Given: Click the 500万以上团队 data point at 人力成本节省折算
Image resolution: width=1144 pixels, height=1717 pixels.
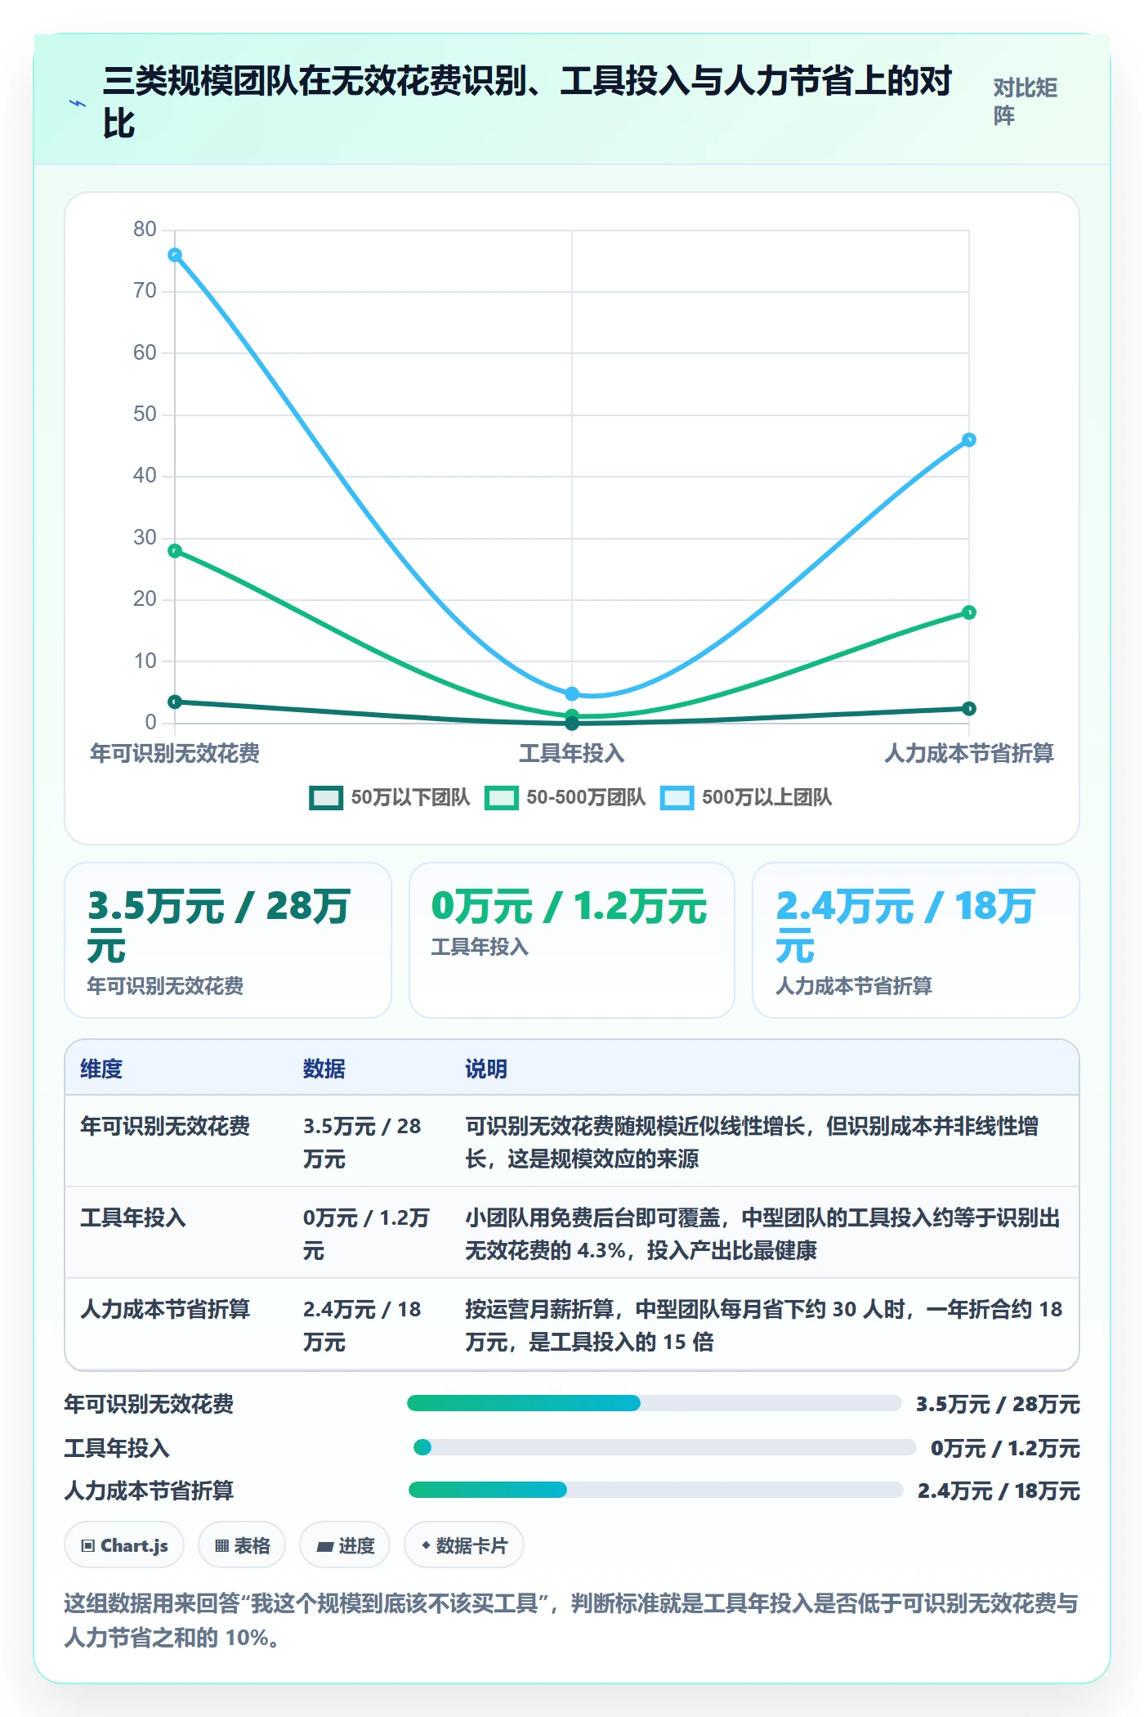Looking at the screenshot, I should (x=969, y=440).
